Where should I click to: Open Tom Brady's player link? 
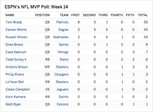pos(14,22)
